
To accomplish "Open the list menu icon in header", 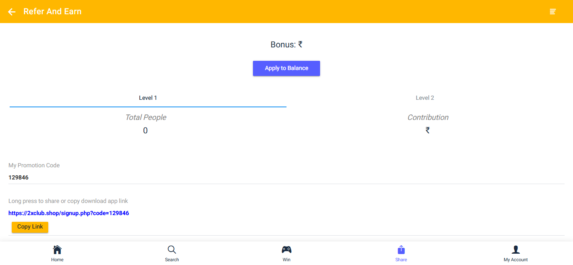I will tap(553, 12).
